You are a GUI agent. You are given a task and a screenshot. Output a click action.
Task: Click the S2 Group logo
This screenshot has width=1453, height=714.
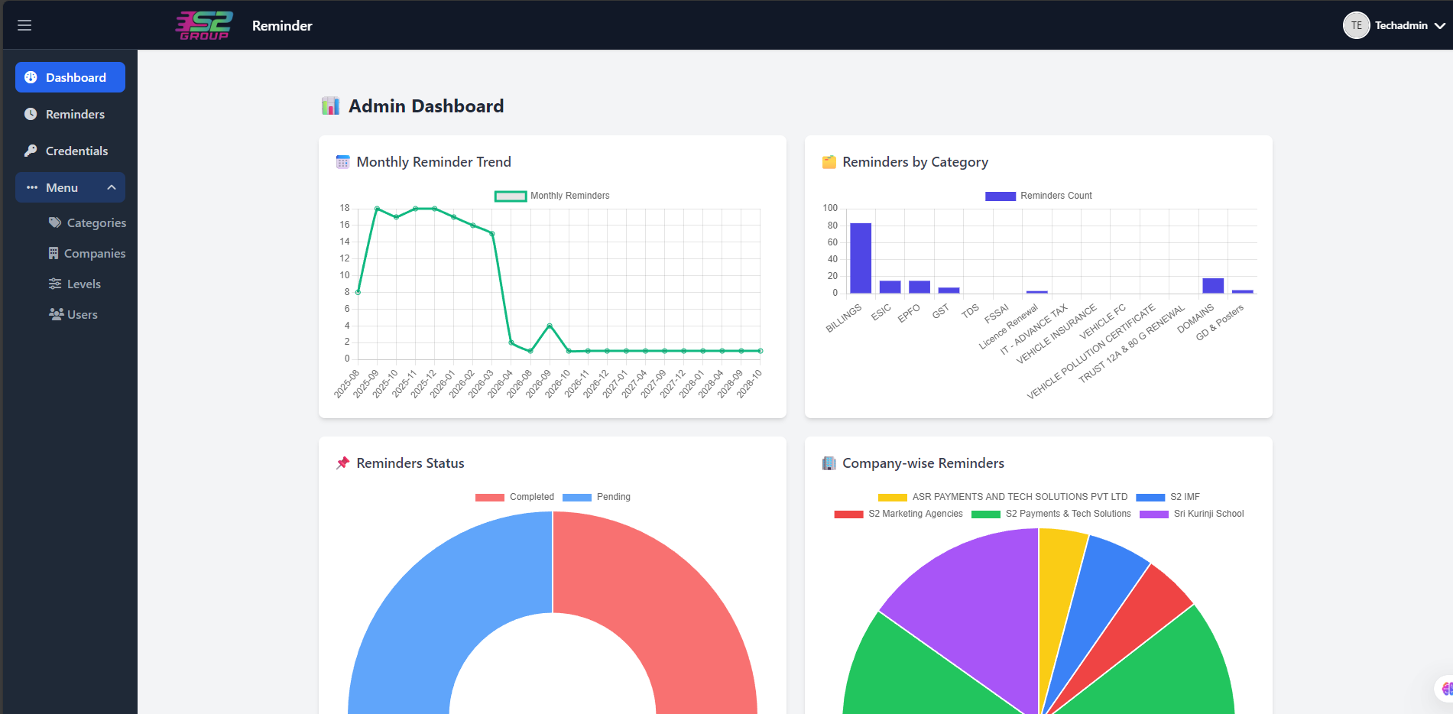[204, 25]
